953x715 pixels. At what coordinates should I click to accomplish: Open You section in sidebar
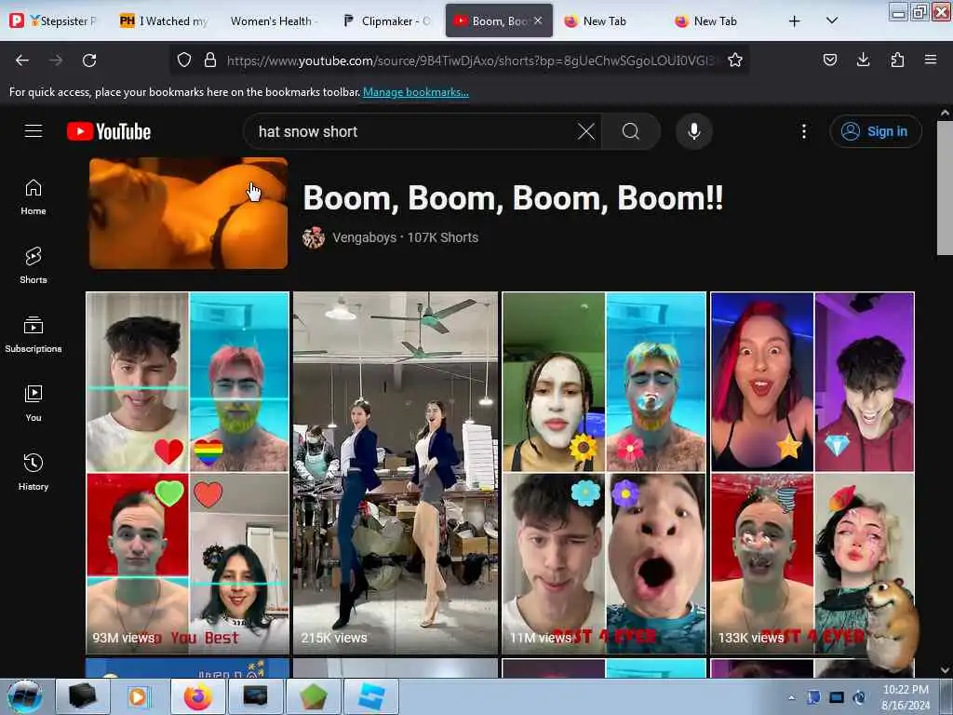coord(34,404)
